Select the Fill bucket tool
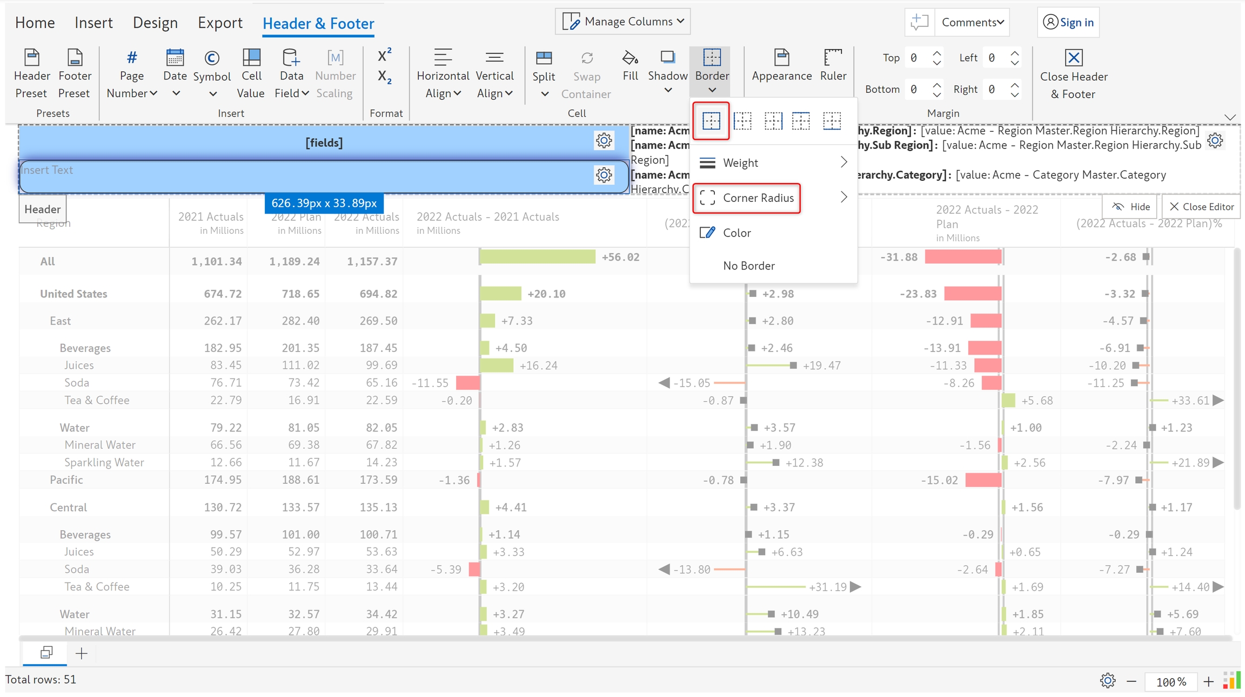The image size is (1245, 697). 630,58
